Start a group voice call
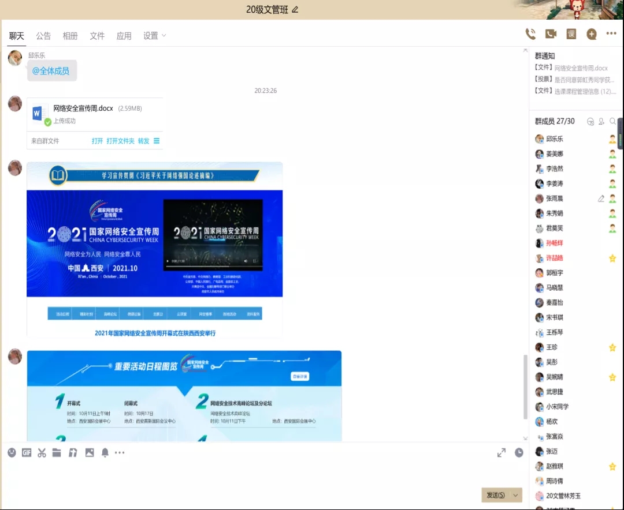This screenshot has width=624, height=510. (x=530, y=34)
